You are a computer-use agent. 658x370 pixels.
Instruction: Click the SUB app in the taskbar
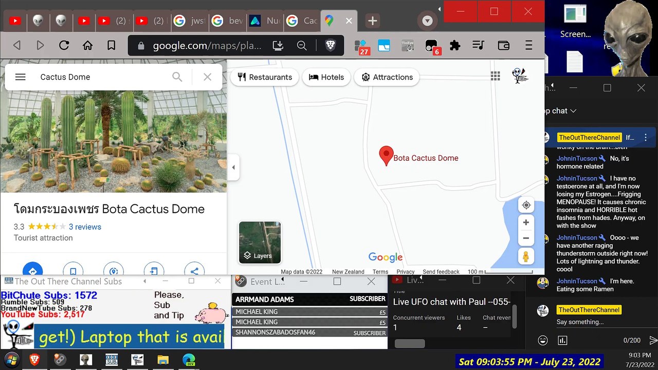tap(112, 360)
